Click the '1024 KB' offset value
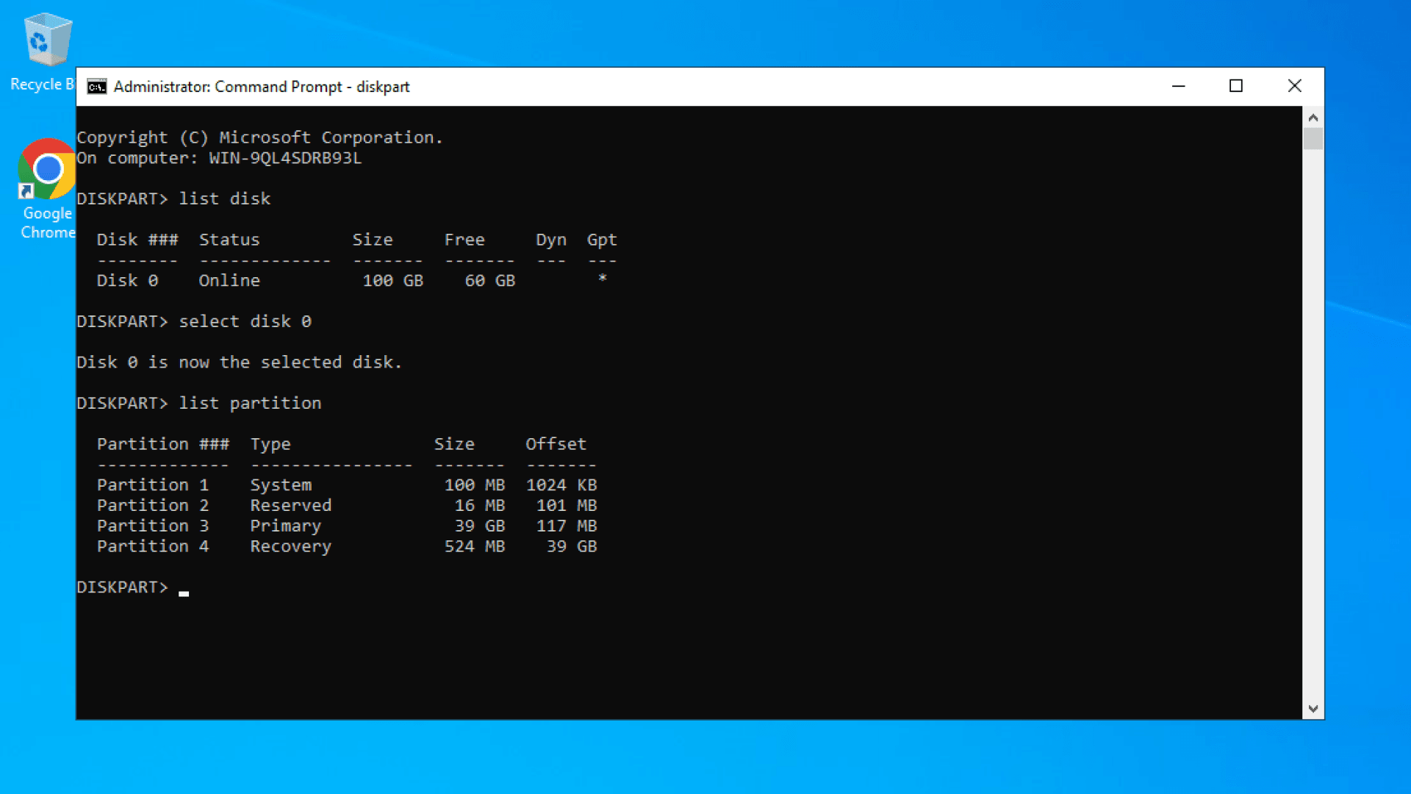 (561, 484)
